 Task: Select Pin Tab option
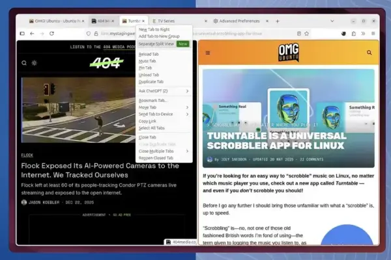pyautogui.click(x=164, y=68)
